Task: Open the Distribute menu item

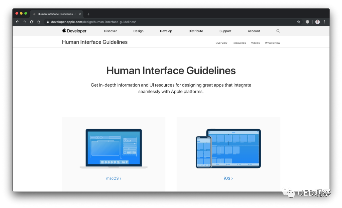Action: coord(196,31)
